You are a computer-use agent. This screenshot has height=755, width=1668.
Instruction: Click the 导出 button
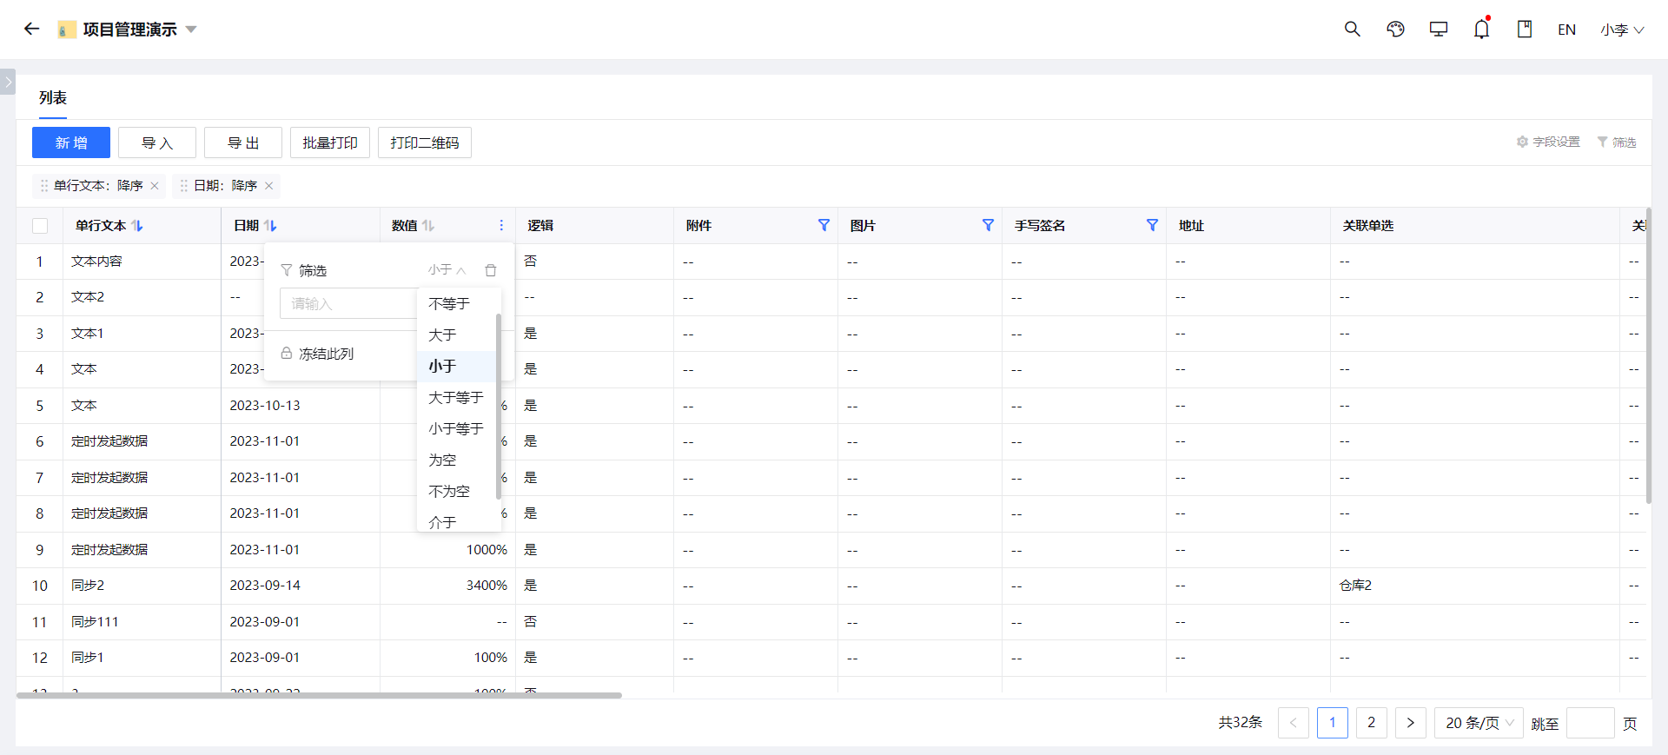[x=243, y=142]
